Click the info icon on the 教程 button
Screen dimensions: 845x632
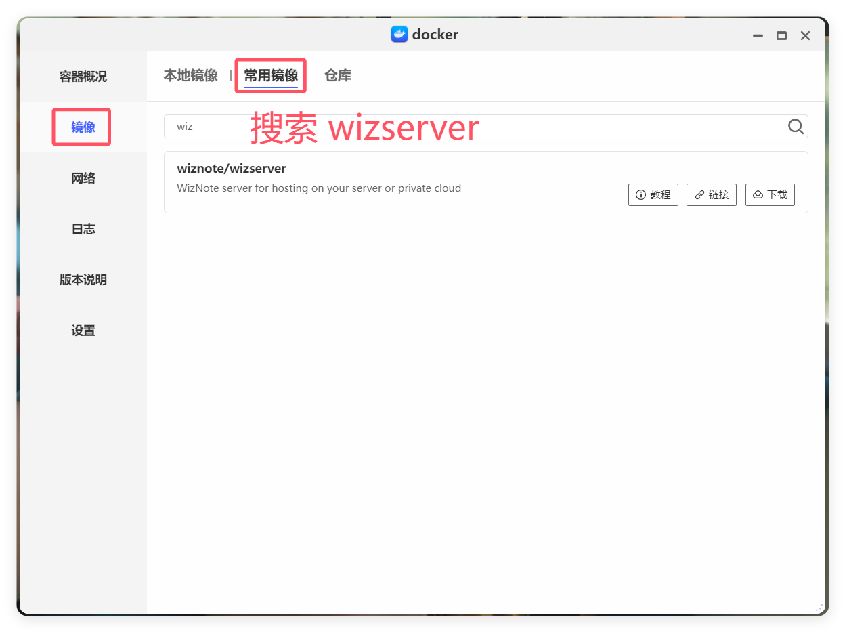click(x=641, y=194)
